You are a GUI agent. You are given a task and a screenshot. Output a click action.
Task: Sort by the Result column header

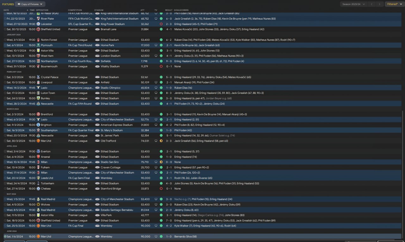[x=169, y=10]
